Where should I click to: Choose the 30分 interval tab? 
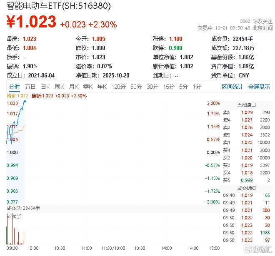[x=152, y=87]
